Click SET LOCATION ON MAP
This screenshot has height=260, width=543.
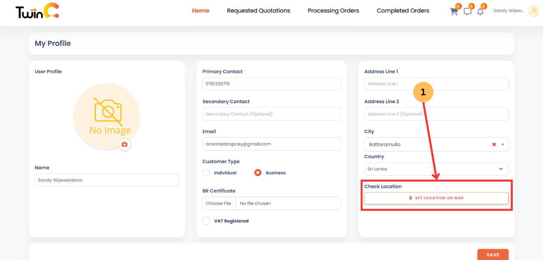[436, 198]
